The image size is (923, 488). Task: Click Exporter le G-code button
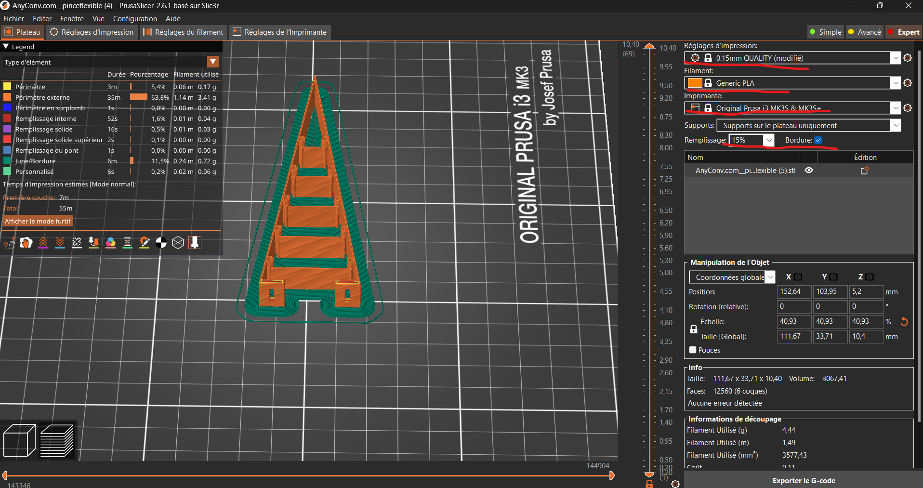[804, 480]
